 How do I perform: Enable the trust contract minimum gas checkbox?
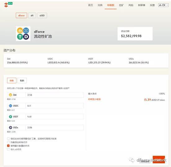pos(8,139)
